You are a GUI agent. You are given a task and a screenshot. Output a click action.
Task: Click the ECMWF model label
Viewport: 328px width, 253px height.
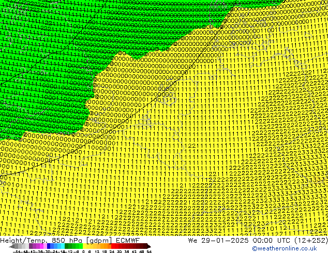[x=128, y=240]
